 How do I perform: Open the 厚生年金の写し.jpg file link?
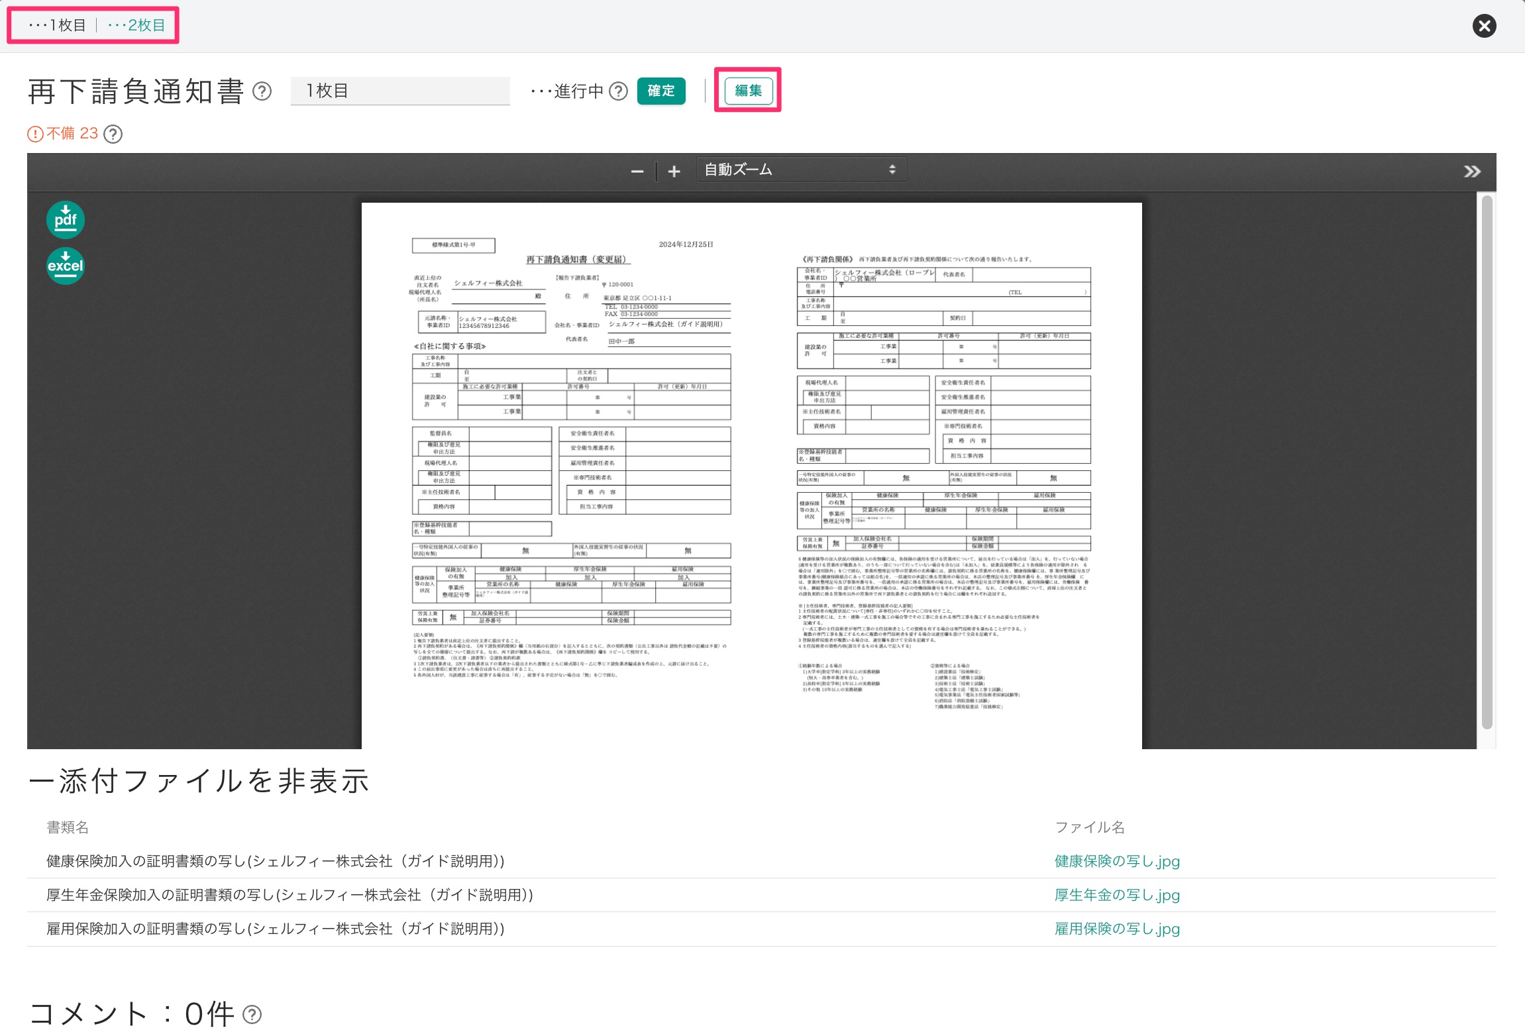tap(1117, 895)
